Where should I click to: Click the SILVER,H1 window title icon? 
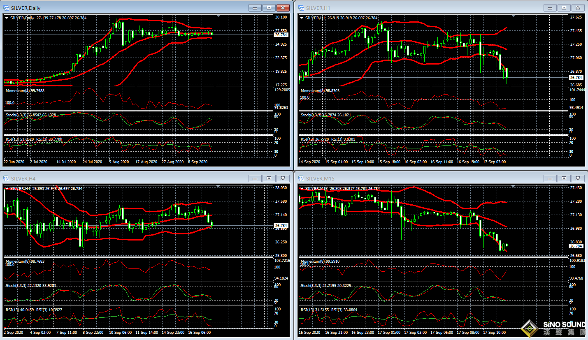click(301, 8)
